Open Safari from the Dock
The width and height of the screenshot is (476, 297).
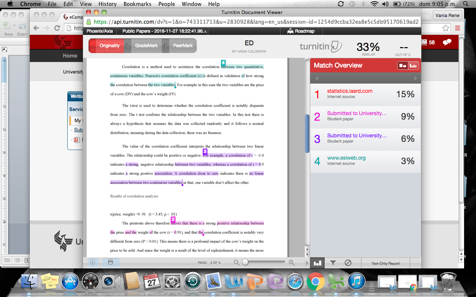pyautogui.click(x=295, y=282)
